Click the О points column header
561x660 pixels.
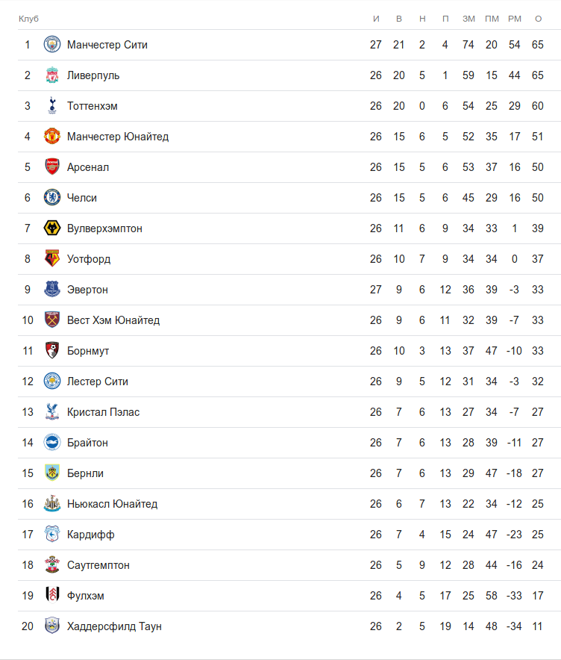point(538,19)
